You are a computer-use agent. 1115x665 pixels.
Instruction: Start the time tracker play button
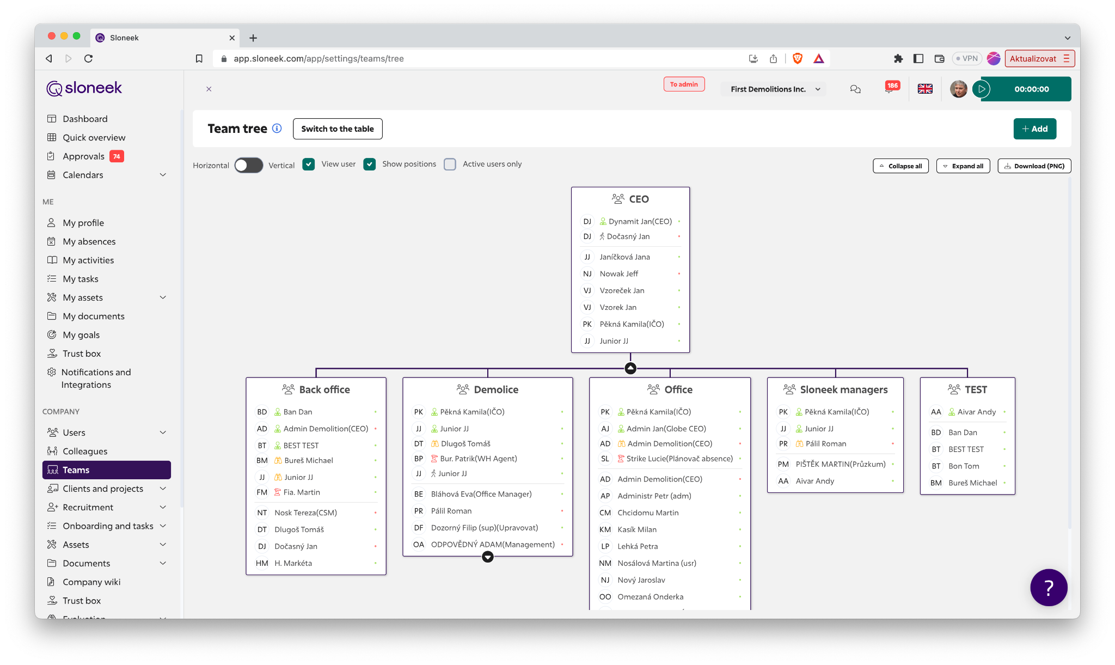coord(982,89)
